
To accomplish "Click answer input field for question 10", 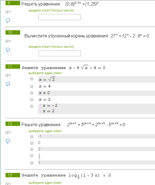I will [x=60, y=53].
